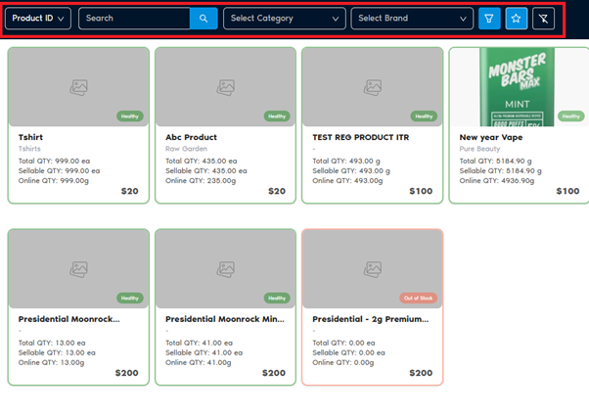The image size is (589, 419).
Task: Open the Select Brand dropdown
Action: tap(412, 19)
